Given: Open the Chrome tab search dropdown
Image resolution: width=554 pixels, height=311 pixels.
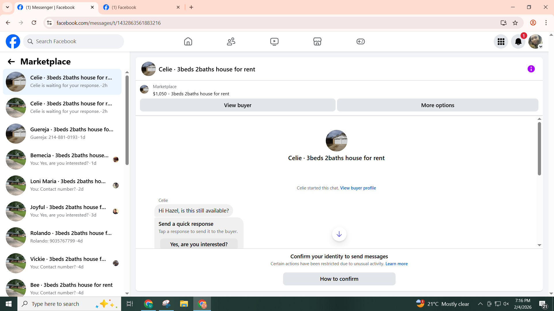Looking at the screenshot, I should pos(8,7).
